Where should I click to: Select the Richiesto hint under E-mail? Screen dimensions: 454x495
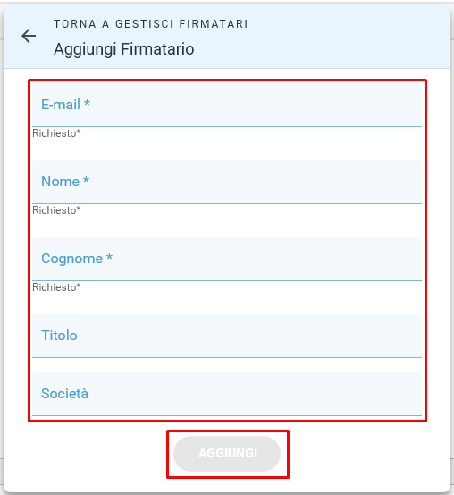(56, 133)
